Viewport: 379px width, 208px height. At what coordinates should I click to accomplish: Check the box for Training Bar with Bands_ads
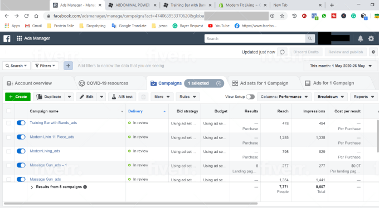tap(9, 123)
